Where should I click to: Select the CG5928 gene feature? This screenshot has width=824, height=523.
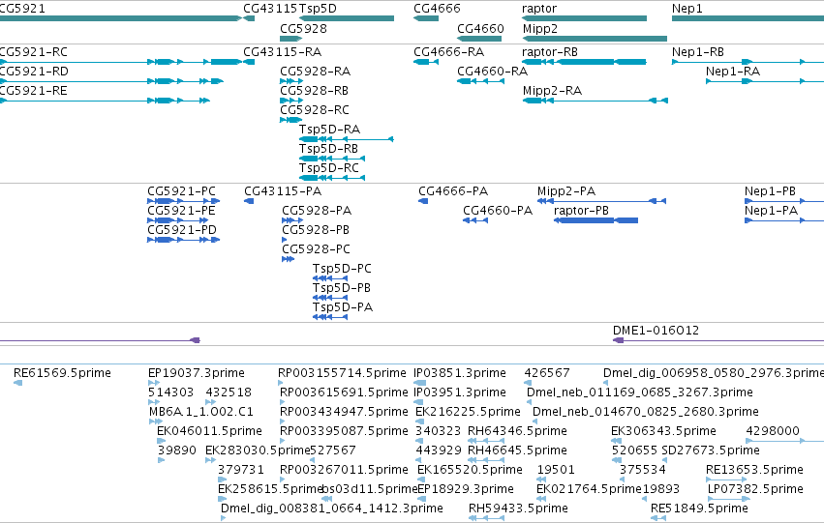click(291, 39)
